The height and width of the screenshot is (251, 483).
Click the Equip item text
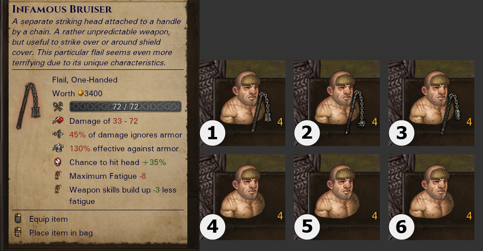coord(48,219)
